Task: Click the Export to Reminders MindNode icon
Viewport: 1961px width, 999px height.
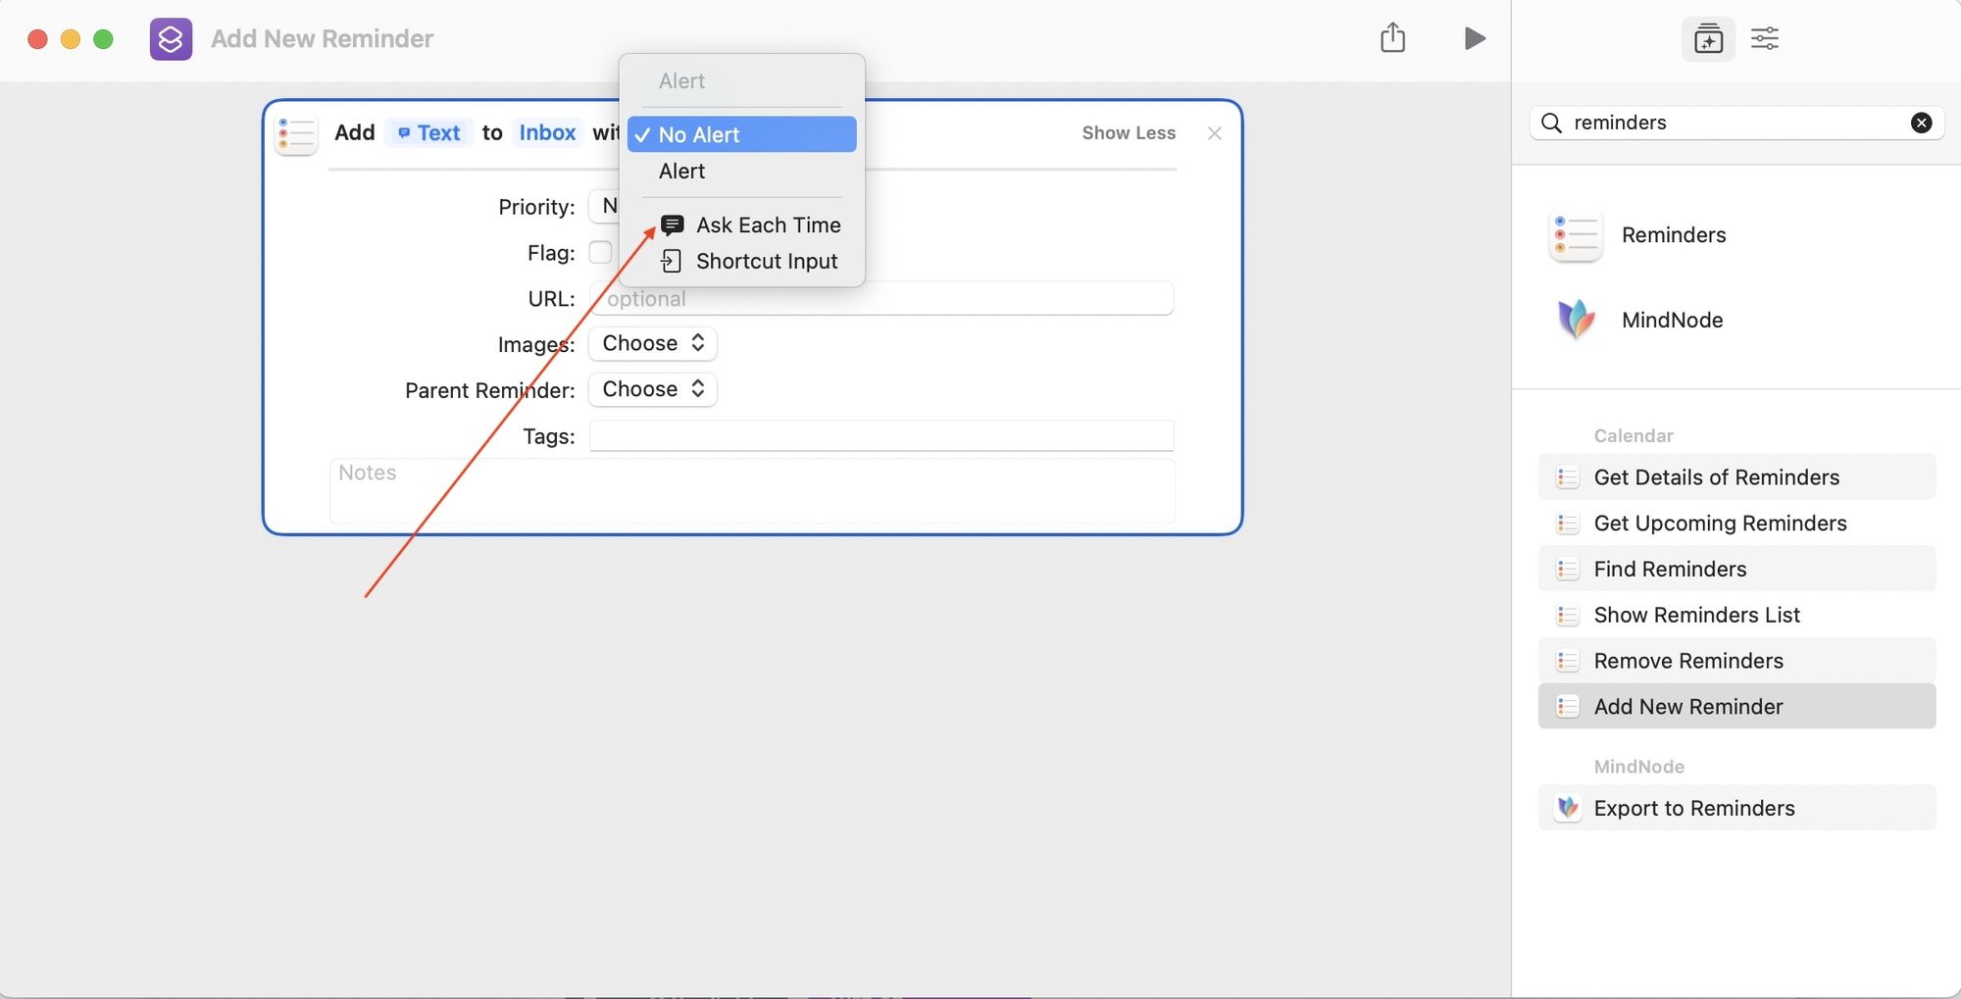Action: point(1567,807)
